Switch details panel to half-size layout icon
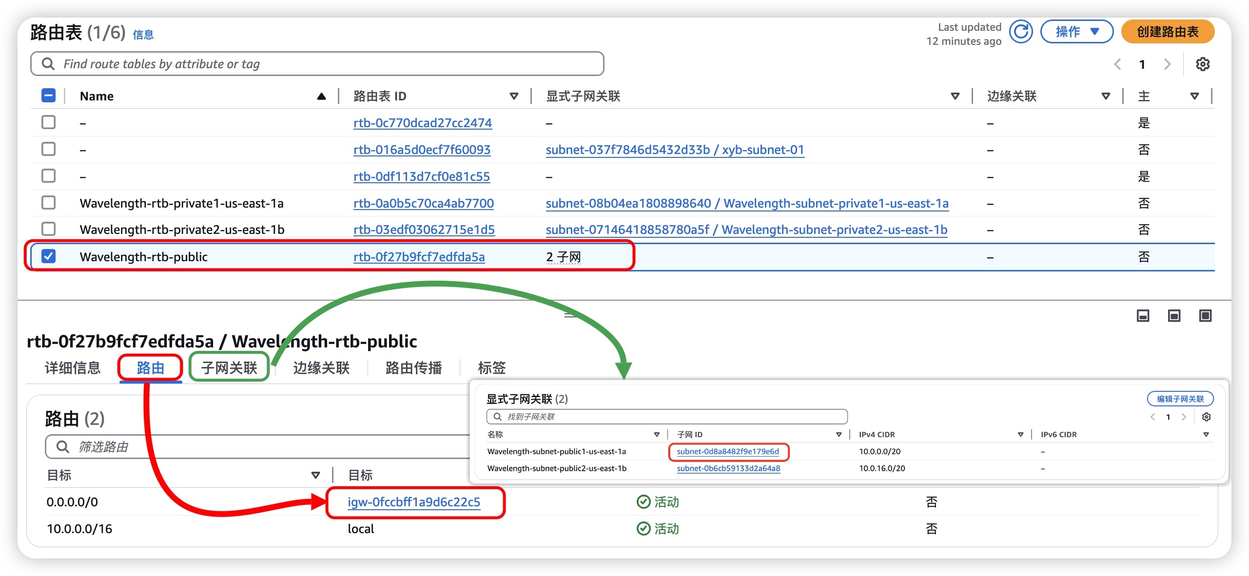 (1174, 316)
